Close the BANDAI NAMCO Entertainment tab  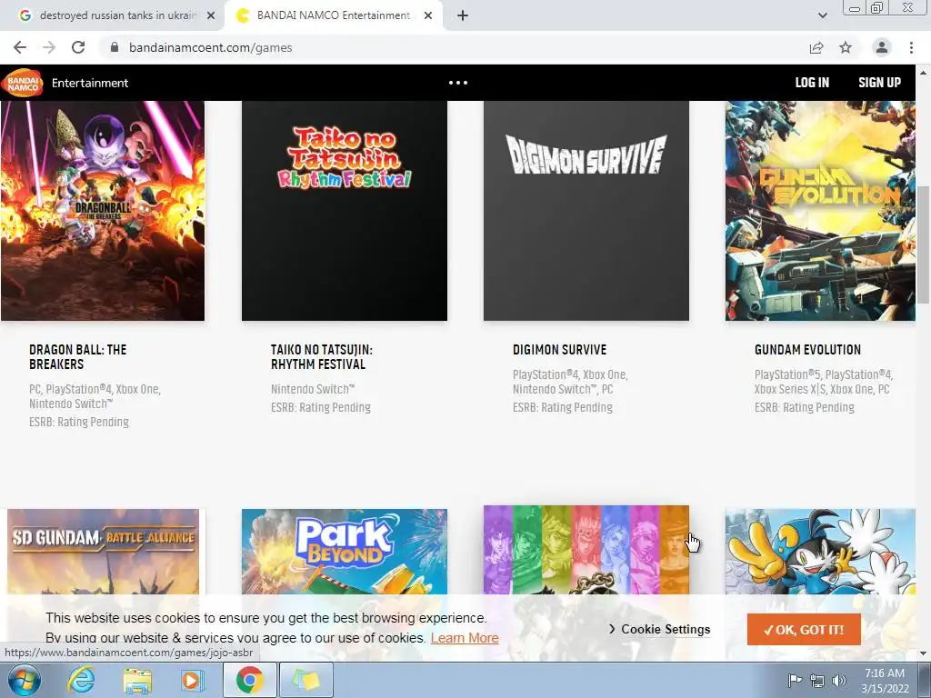(x=428, y=15)
